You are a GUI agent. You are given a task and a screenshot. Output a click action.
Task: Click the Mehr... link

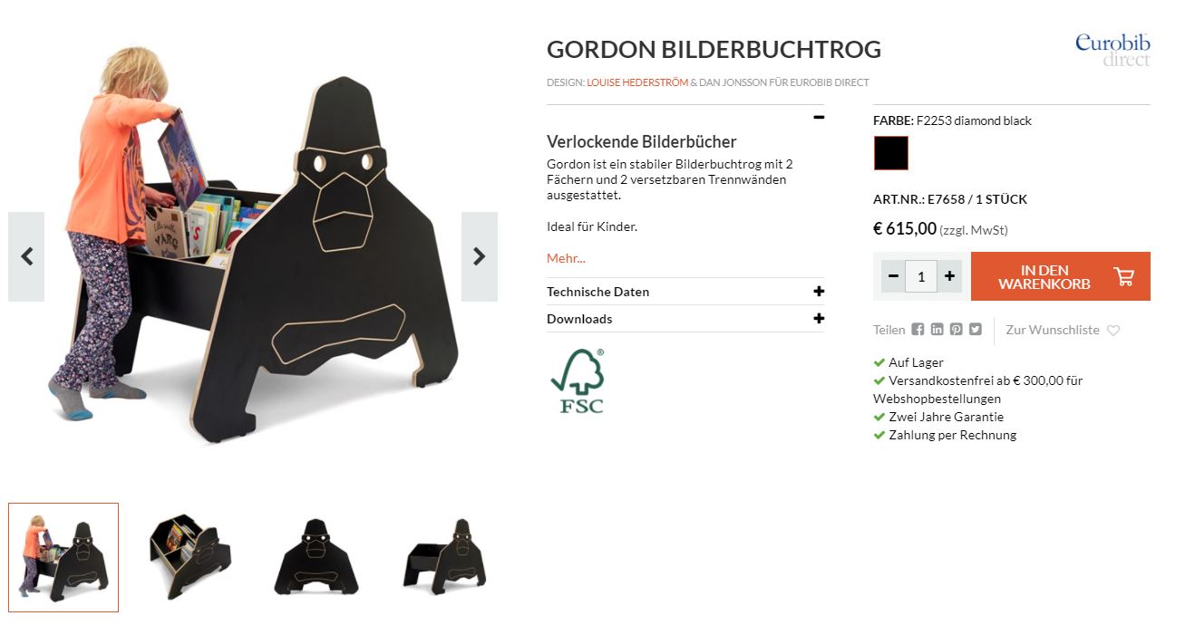(566, 258)
